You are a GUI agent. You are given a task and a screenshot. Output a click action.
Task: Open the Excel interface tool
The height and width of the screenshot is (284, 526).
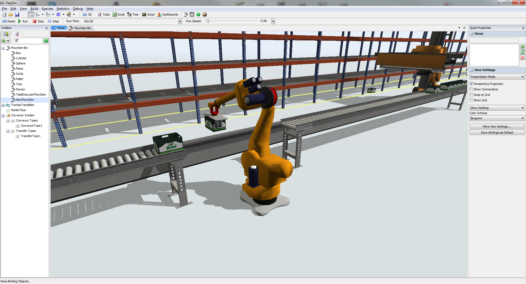click(x=118, y=14)
